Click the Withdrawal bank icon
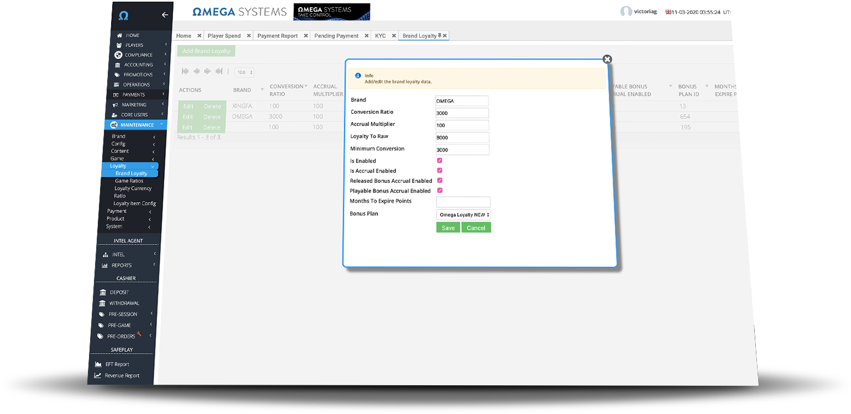851x414 pixels. pos(102,303)
